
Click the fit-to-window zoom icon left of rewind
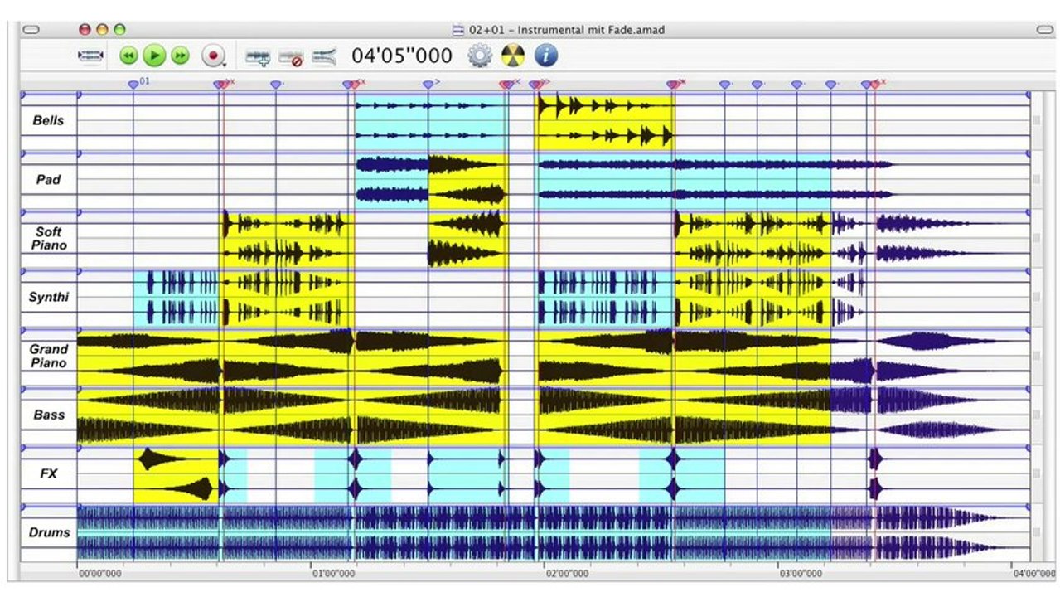(x=90, y=56)
